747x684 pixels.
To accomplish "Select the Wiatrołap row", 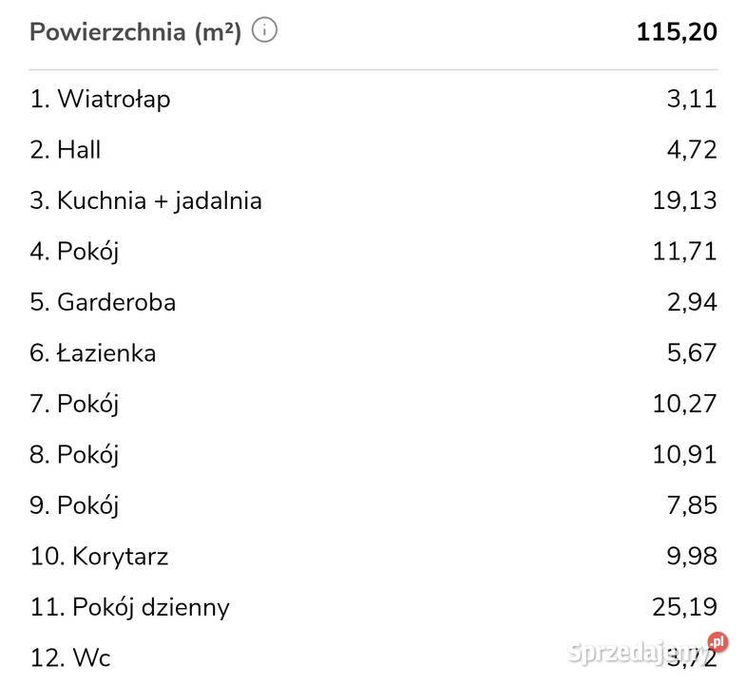I will click(x=100, y=99).
